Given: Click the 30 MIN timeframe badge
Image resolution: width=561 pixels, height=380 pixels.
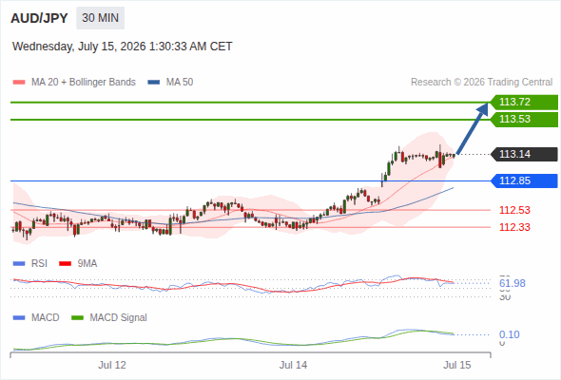Looking at the screenshot, I should [100, 18].
